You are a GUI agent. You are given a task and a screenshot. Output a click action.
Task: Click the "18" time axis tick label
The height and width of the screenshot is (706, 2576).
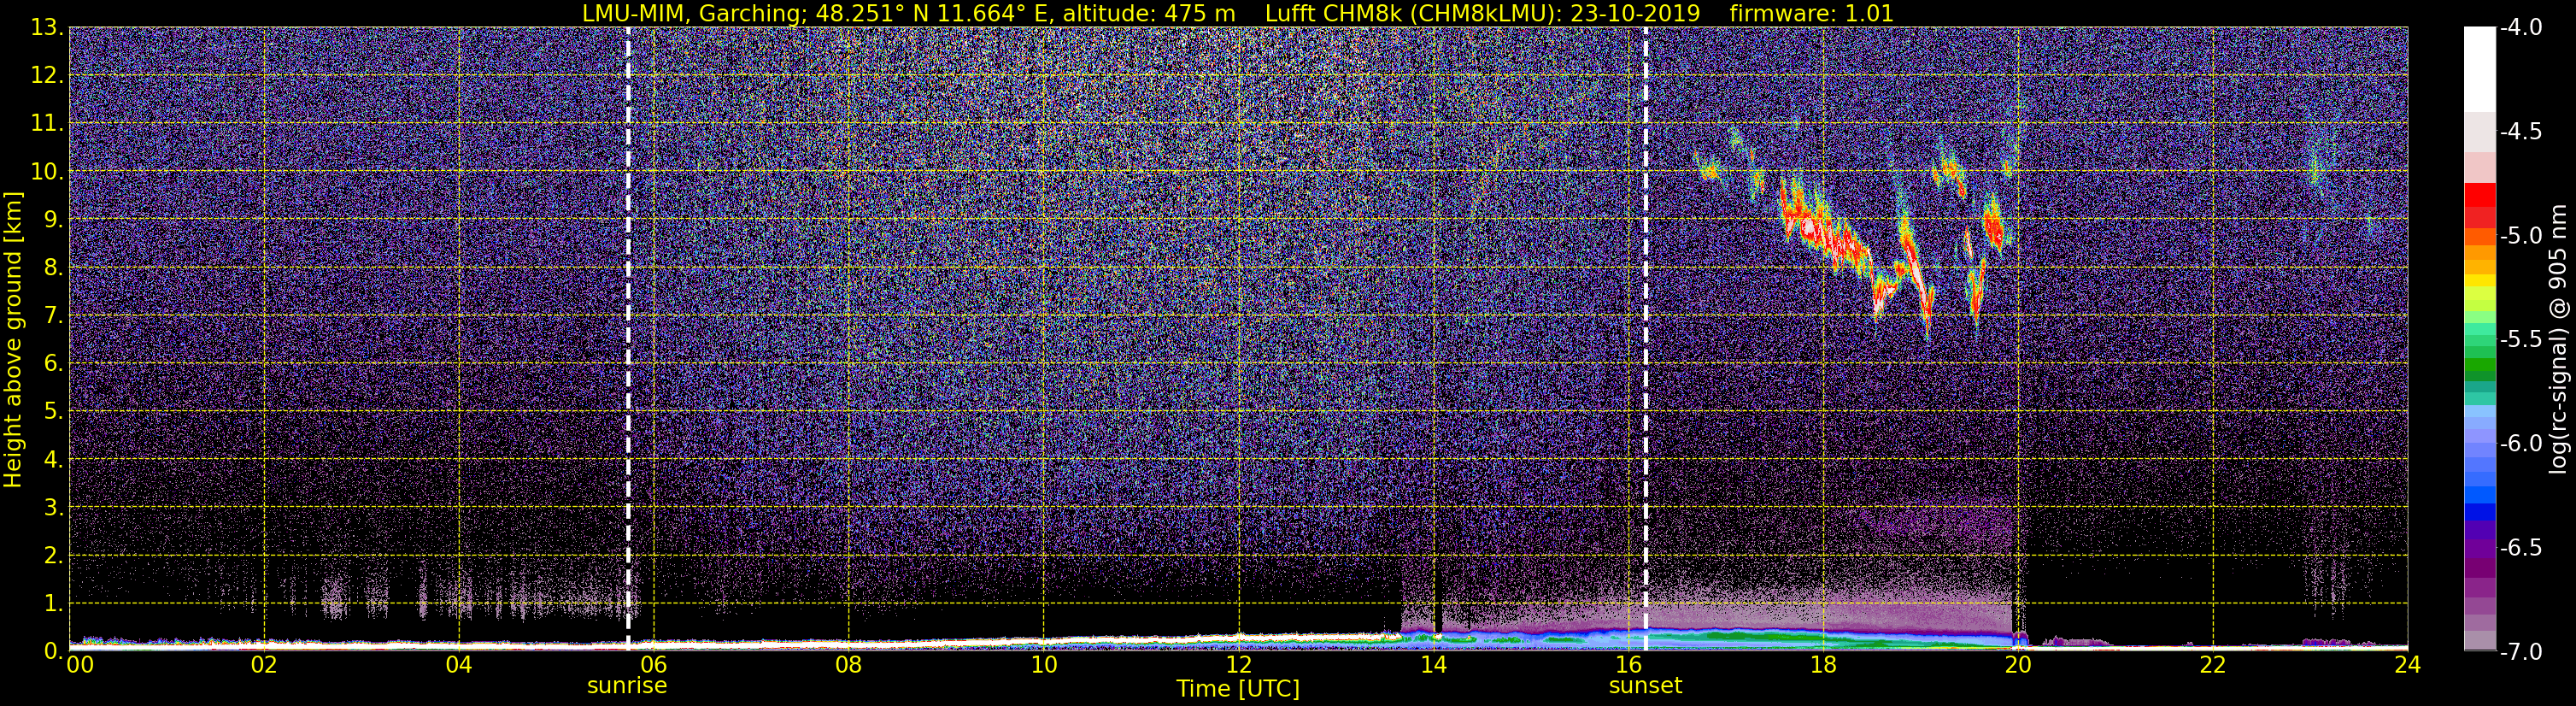[1824, 665]
